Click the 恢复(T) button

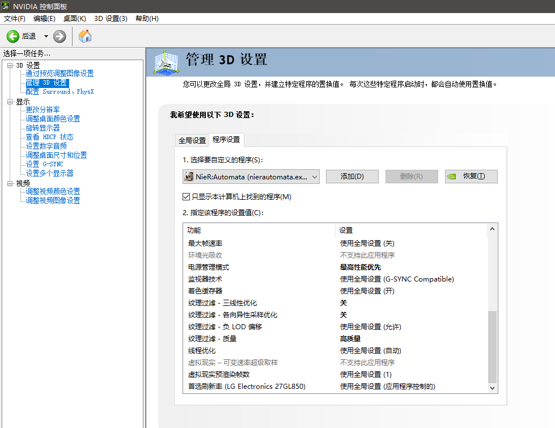[x=471, y=177]
